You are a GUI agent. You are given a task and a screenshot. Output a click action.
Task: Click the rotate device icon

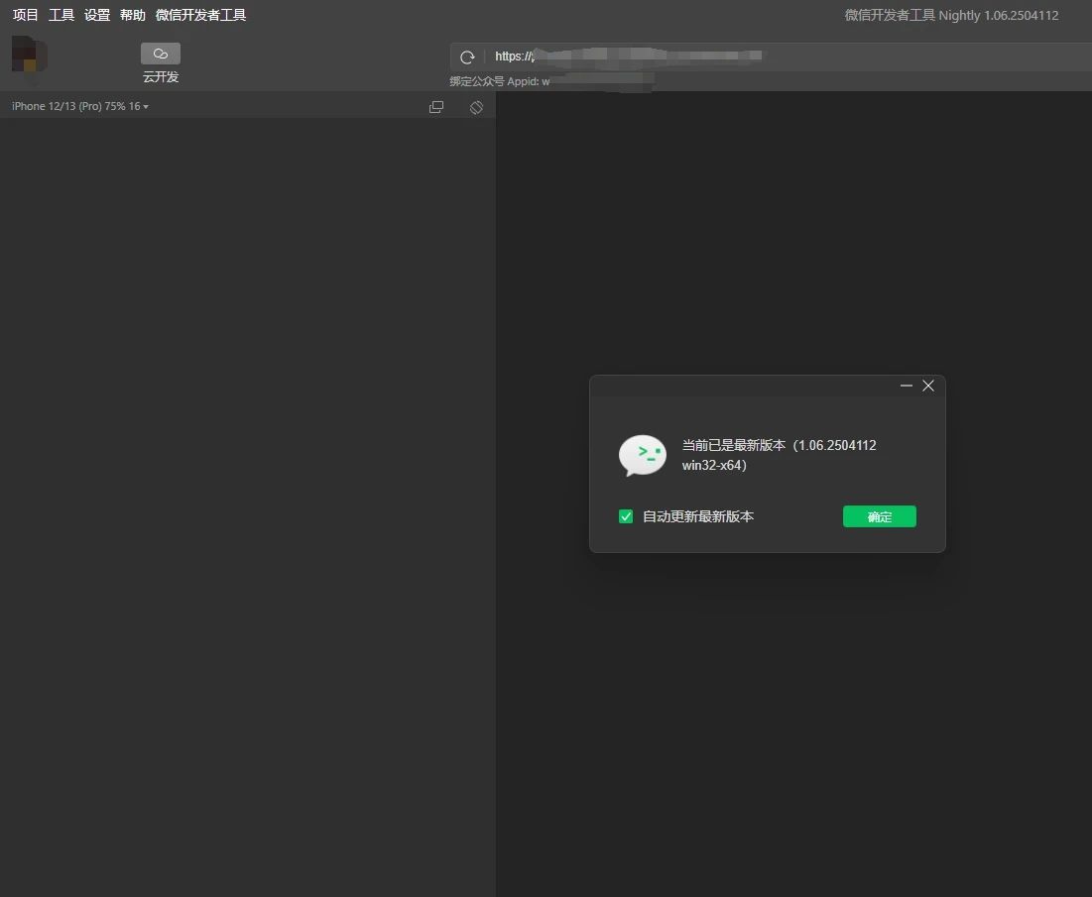tap(476, 107)
